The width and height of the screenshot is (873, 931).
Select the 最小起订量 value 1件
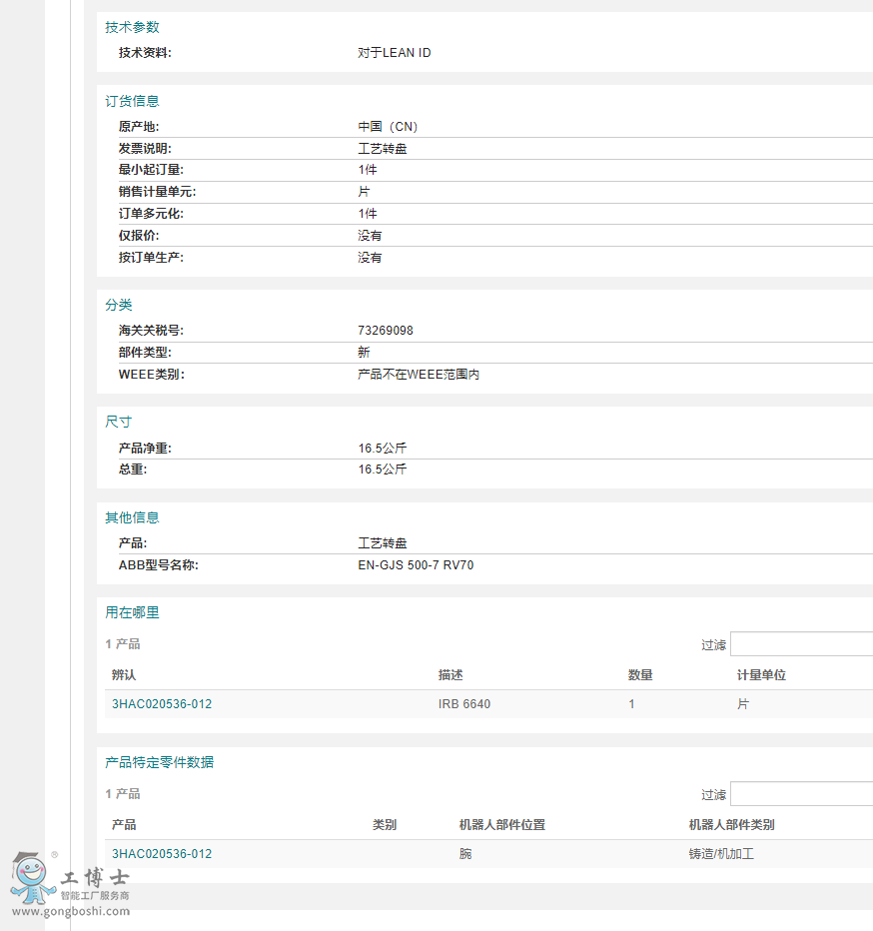367,170
